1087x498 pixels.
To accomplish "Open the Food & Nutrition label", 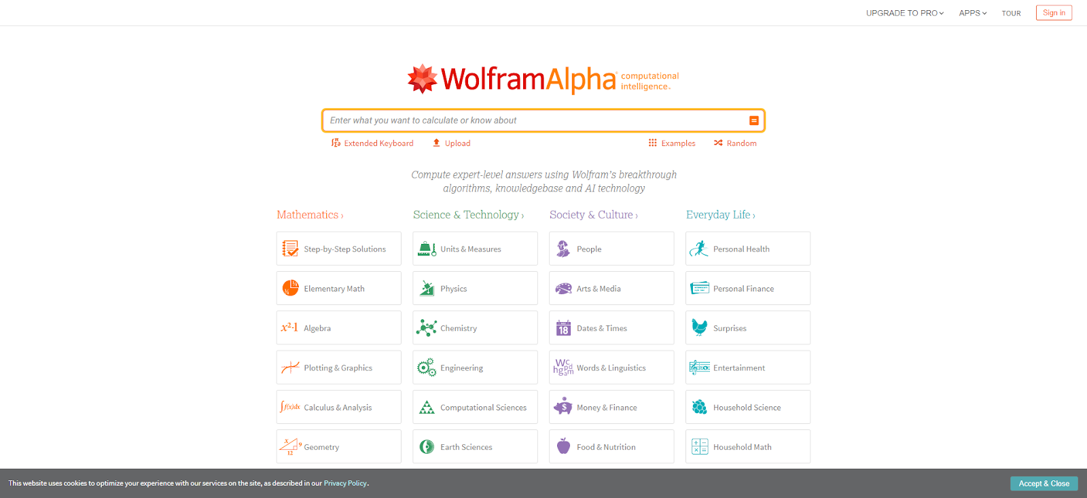I will [606, 447].
